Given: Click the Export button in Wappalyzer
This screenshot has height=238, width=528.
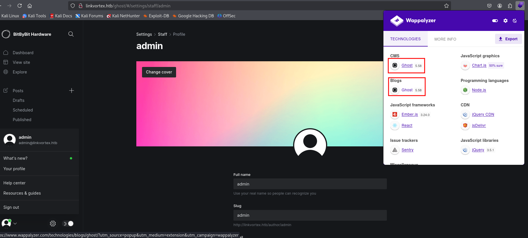Looking at the screenshot, I should pyautogui.click(x=508, y=39).
